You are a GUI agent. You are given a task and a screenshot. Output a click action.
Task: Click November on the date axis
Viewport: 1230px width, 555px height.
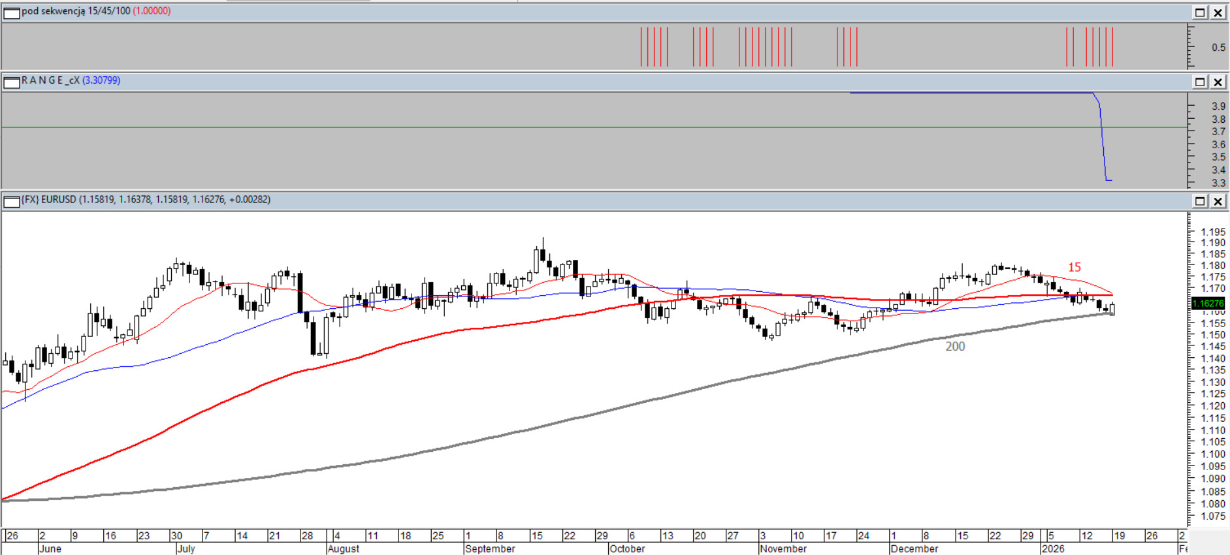pyautogui.click(x=783, y=548)
